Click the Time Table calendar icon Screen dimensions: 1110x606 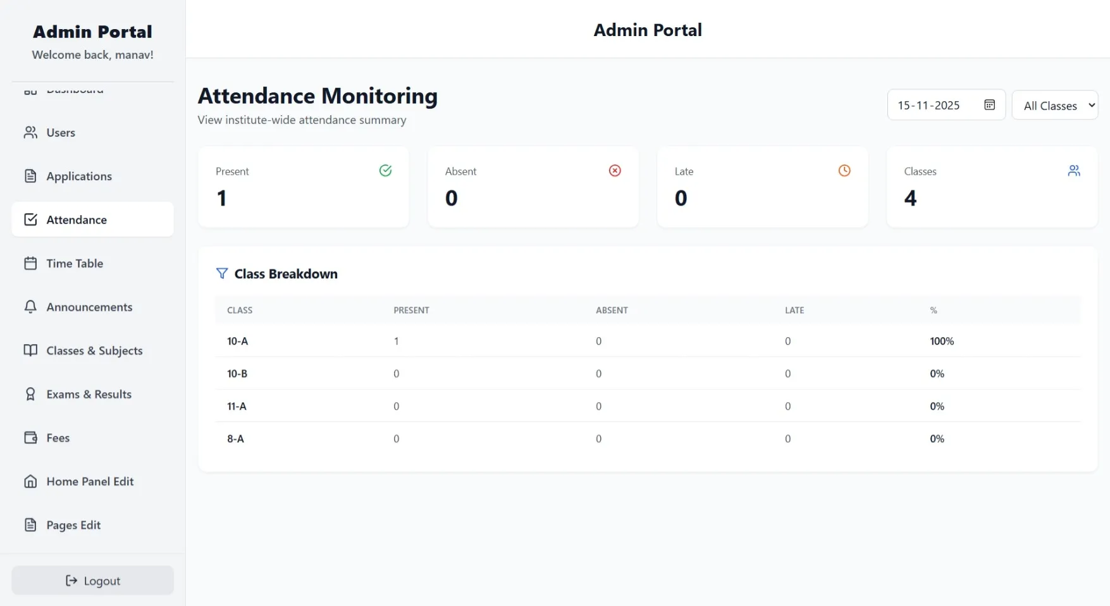point(30,263)
